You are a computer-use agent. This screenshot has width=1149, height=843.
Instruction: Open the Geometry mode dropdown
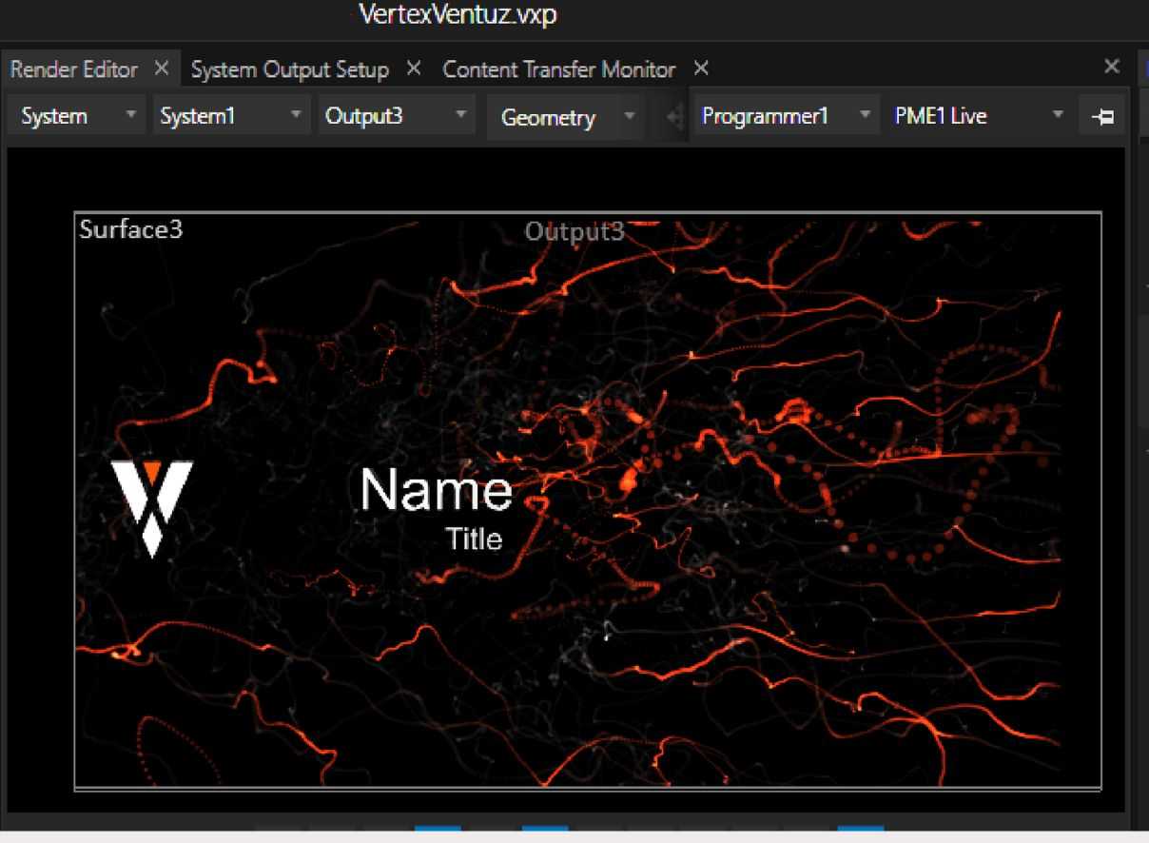(x=566, y=117)
